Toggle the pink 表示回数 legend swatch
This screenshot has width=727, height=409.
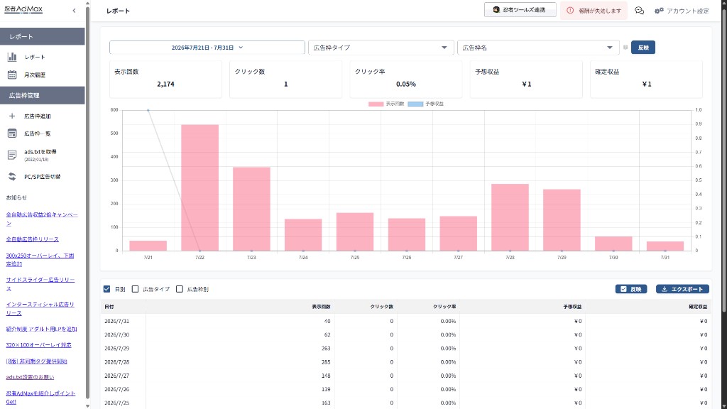coord(376,104)
